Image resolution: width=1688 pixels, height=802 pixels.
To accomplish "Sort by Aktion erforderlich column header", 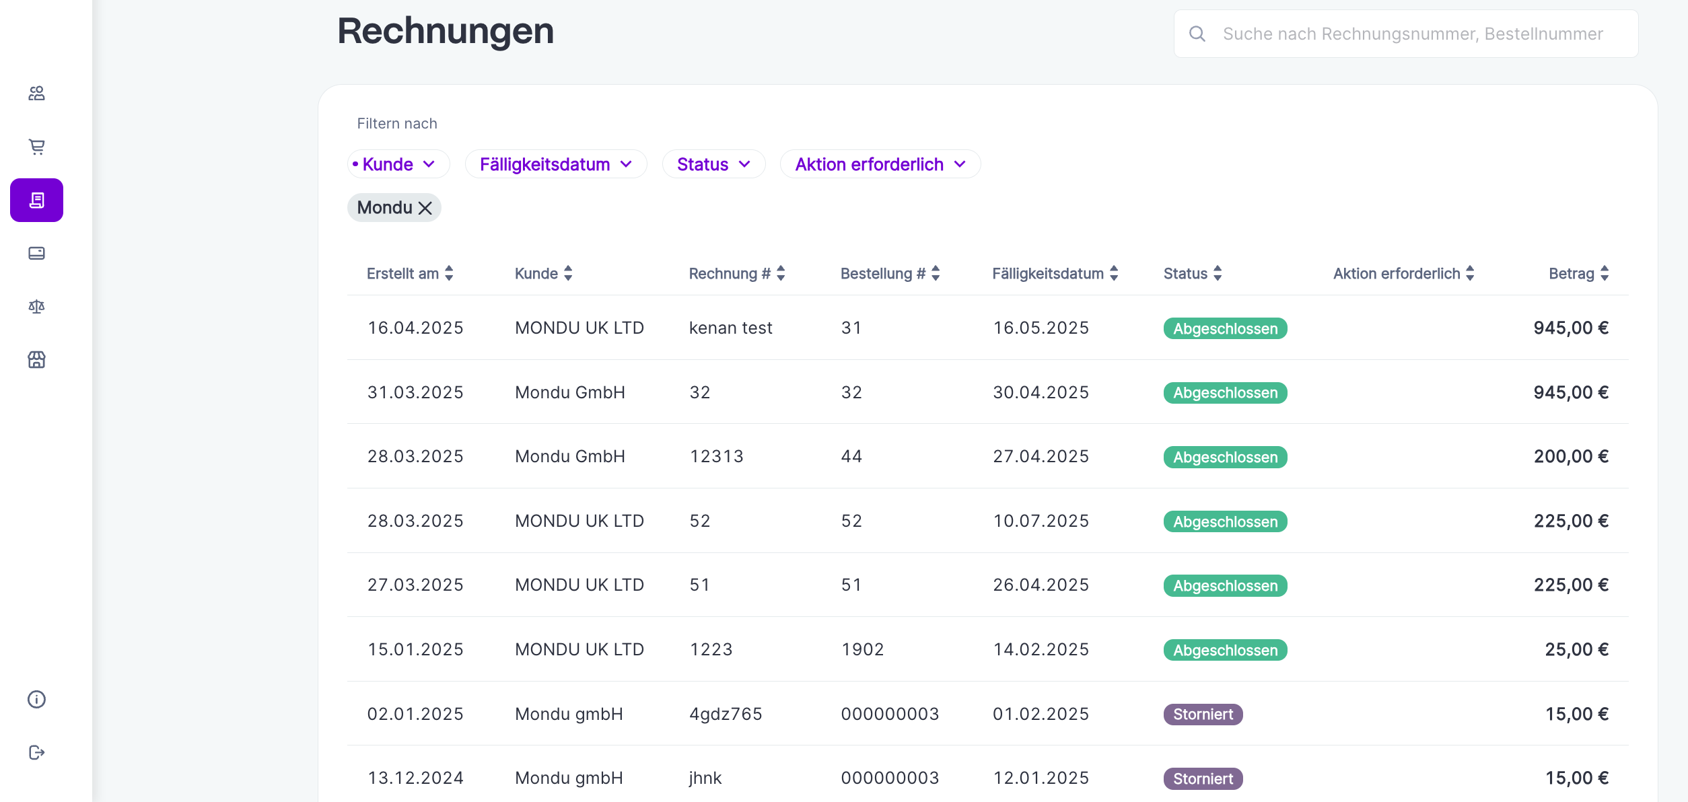I will (x=1470, y=273).
